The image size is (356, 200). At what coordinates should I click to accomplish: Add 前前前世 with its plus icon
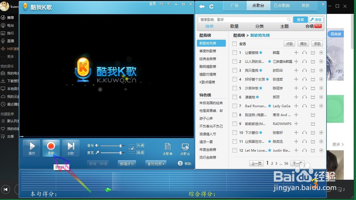tap(296, 124)
